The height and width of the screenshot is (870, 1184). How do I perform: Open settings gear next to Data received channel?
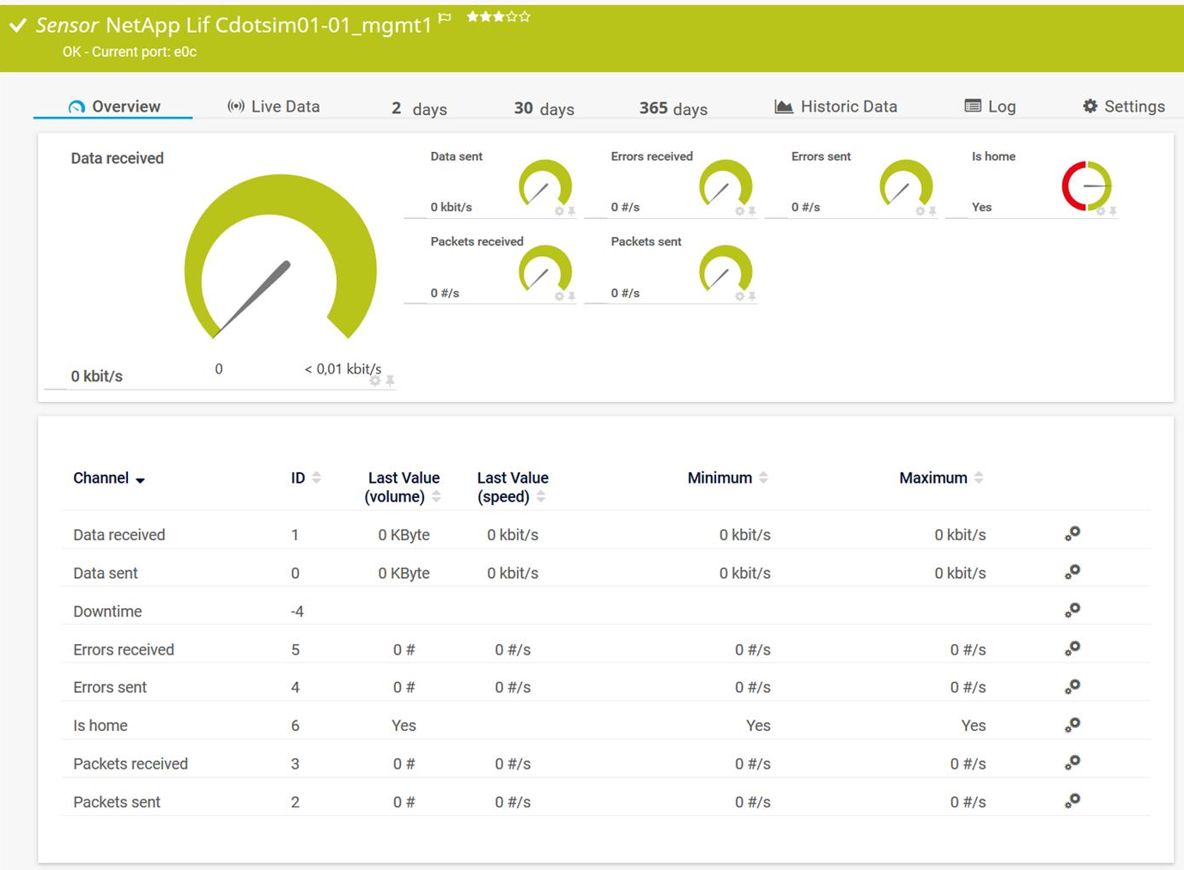tap(1071, 533)
